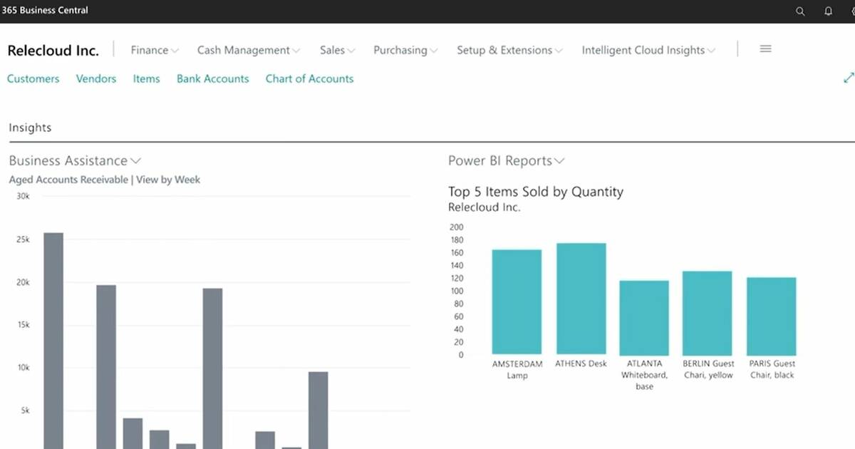Click the search magnifier icon
The width and height of the screenshot is (855, 449).
click(x=800, y=11)
